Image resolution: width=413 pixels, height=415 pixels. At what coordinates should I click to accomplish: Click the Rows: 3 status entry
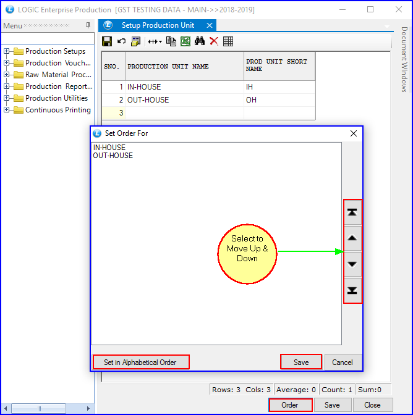click(226, 390)
